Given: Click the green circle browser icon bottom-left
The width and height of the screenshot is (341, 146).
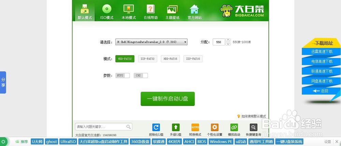Looking at the screenshot, I should pos(4,142).
